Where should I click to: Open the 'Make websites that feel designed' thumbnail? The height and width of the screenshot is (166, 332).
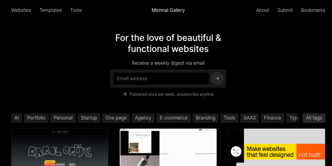pos(276,147)
